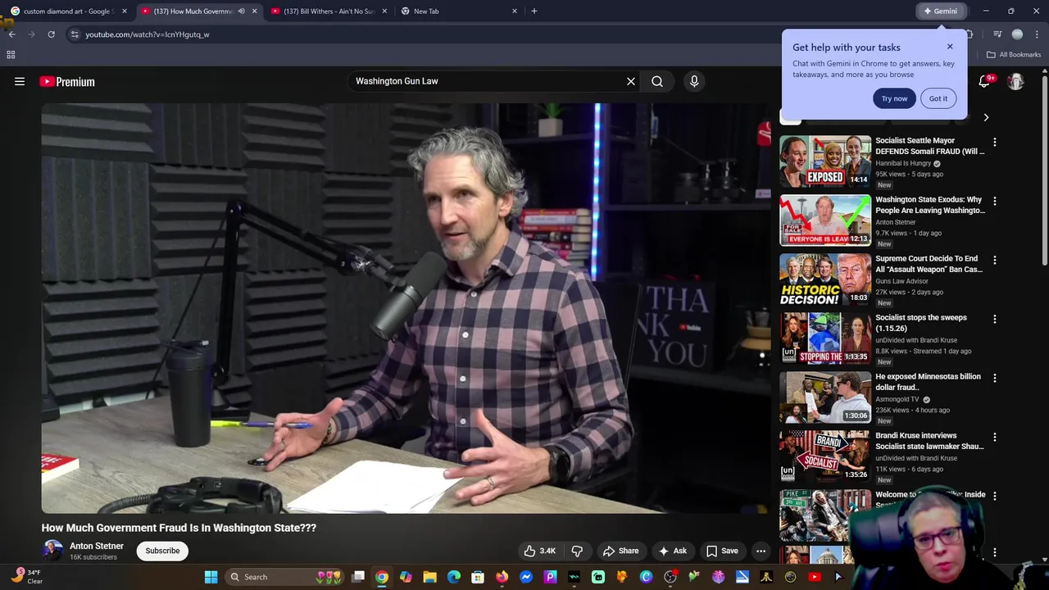Open options for the Welcome to video
This screenshot has width=1049, height=590.
pyautogui.click(x=995, y=496)
